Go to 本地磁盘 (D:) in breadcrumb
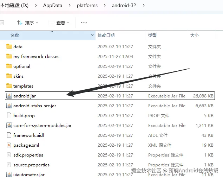This screenshot has height=178, width=223. point(14,5)
